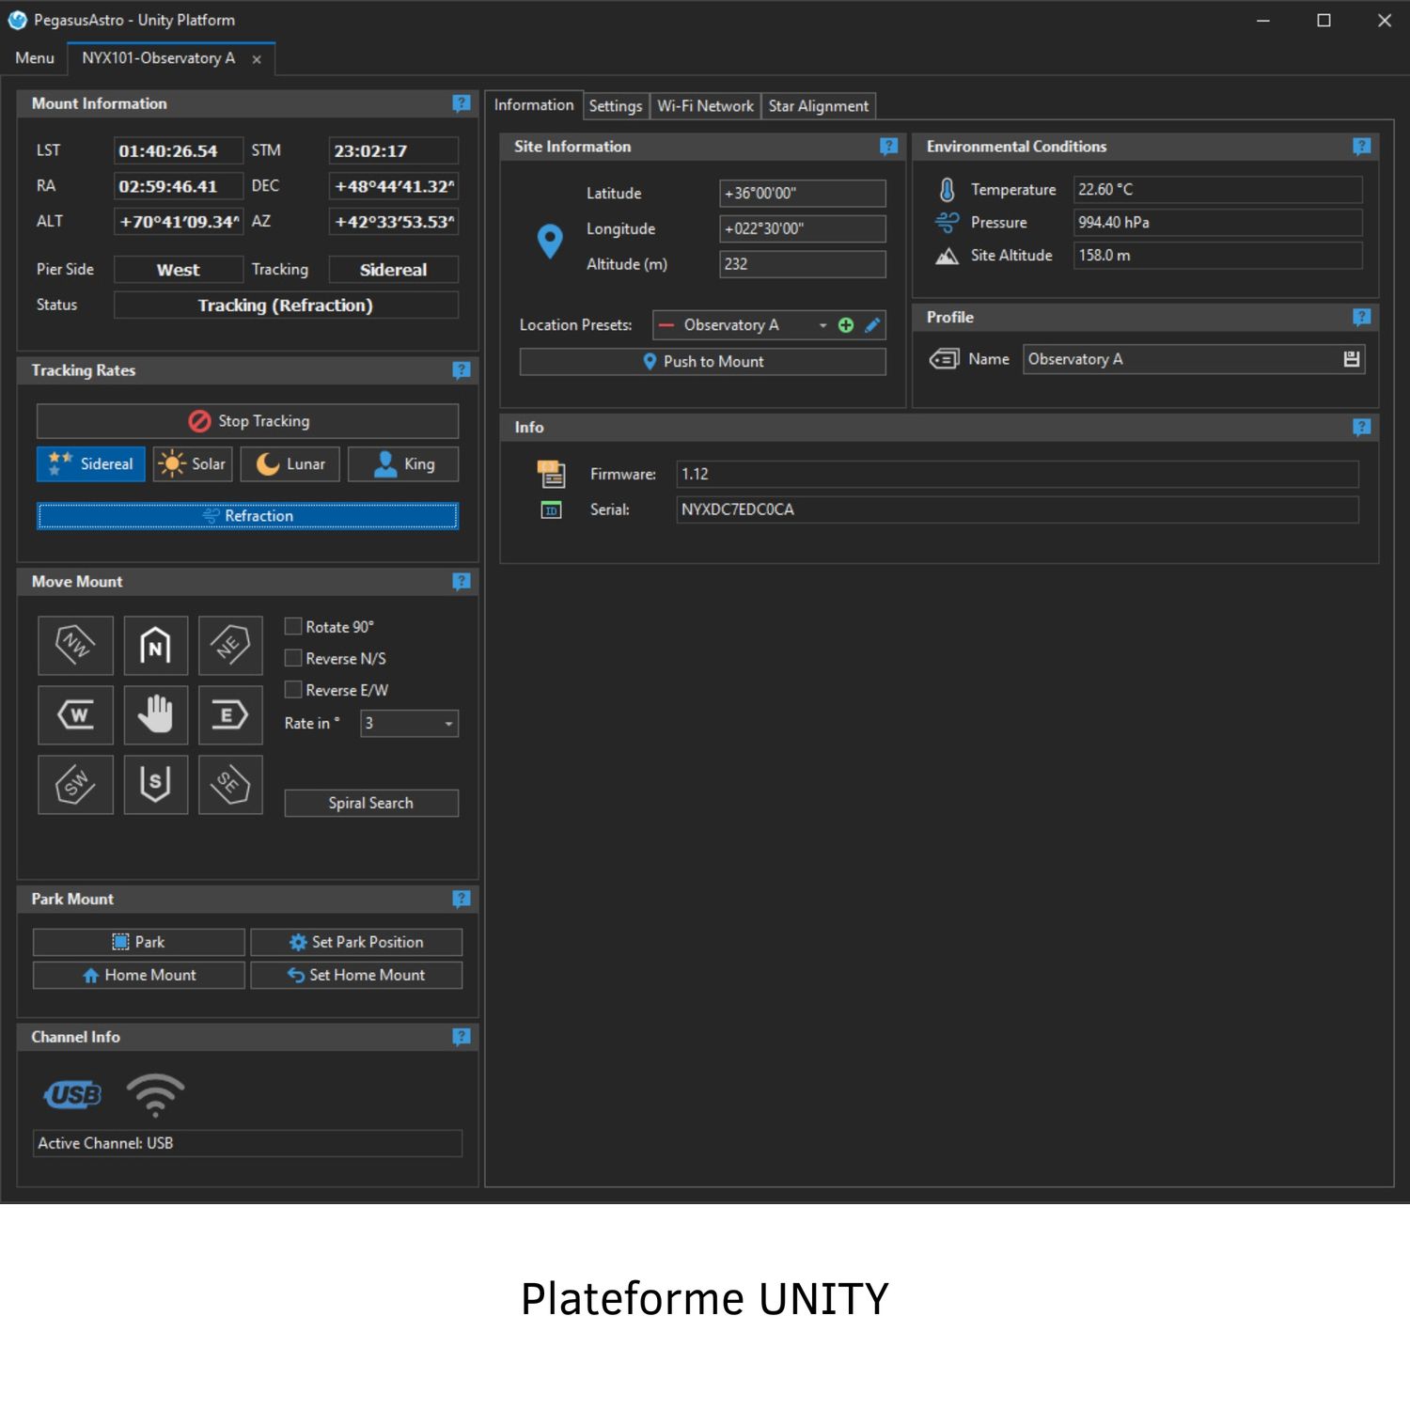Move mount toward the South-East

tap(230, 784)
